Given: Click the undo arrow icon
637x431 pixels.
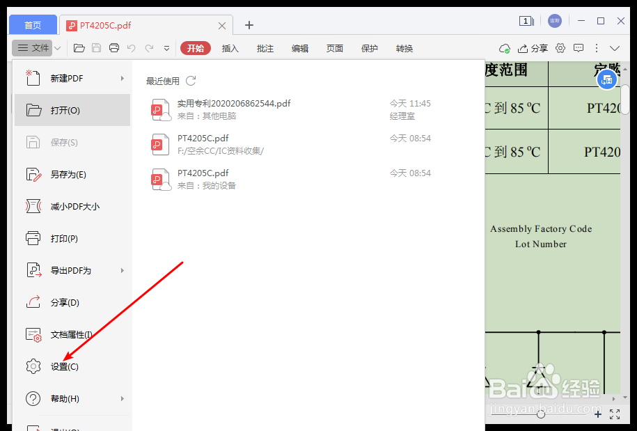Looking at the screenshot, I should click(x=131, y=48).
